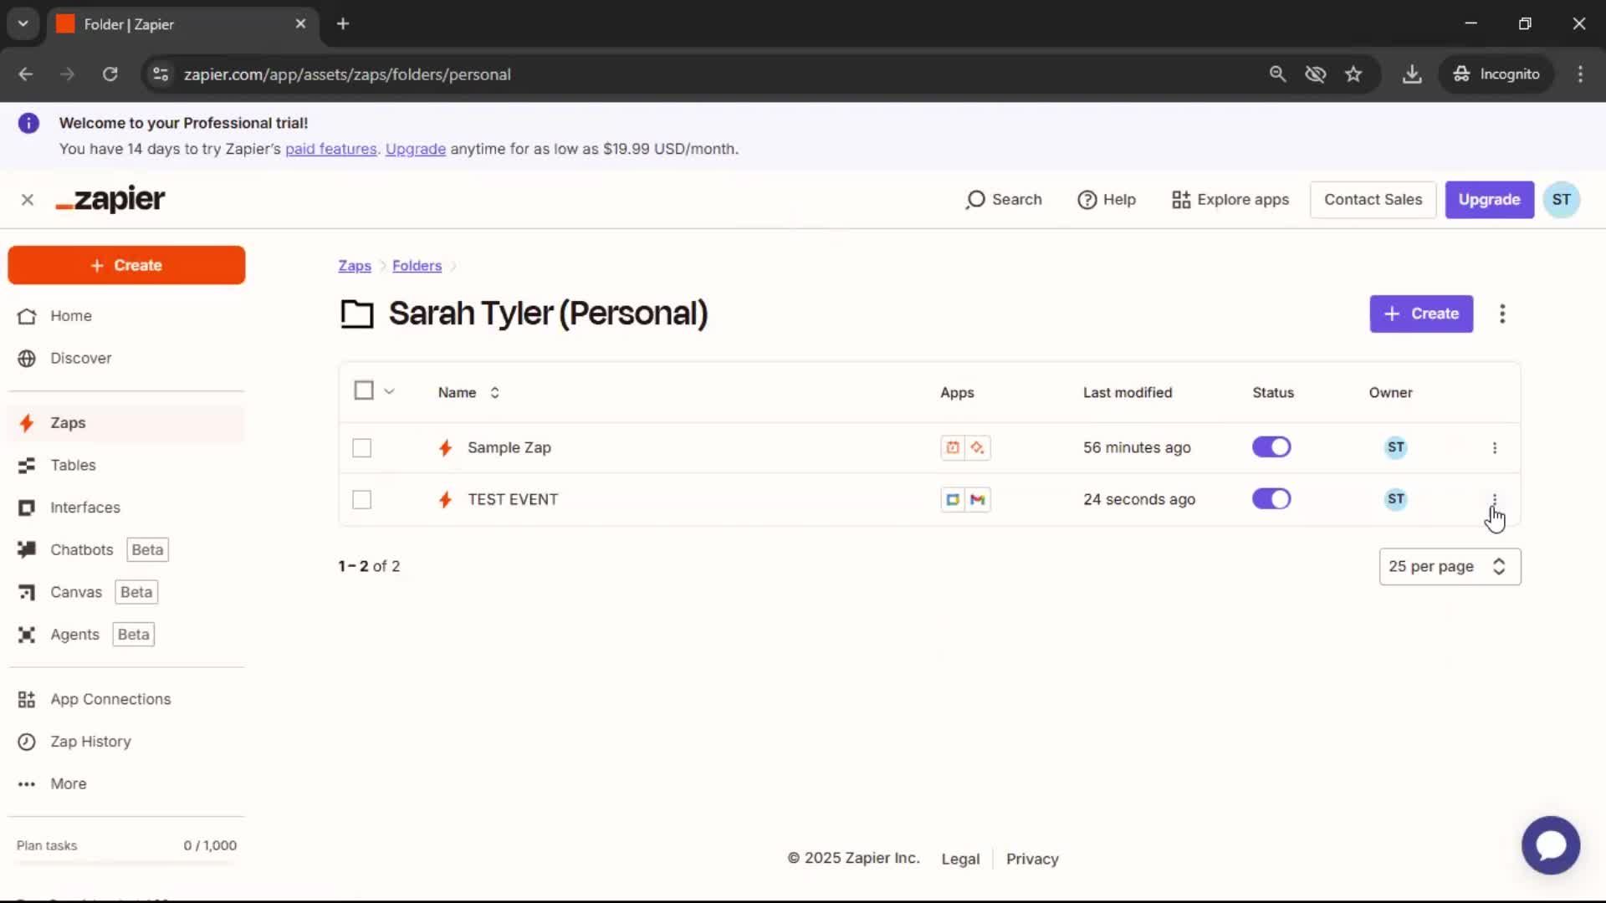The image size is (1606, 903).
Task: Click the Last modified column header
Action: pyautogui.click(x=1128, y=392)
